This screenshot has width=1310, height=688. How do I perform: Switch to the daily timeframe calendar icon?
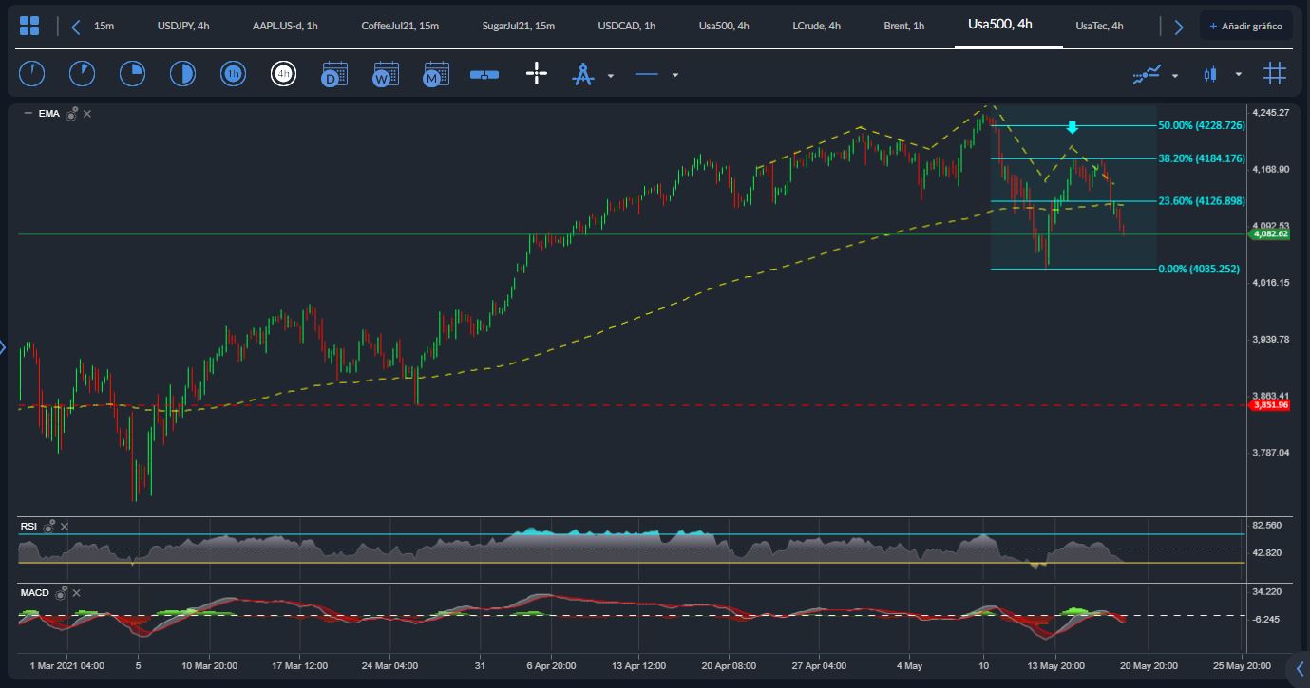(x=334, y=74)
